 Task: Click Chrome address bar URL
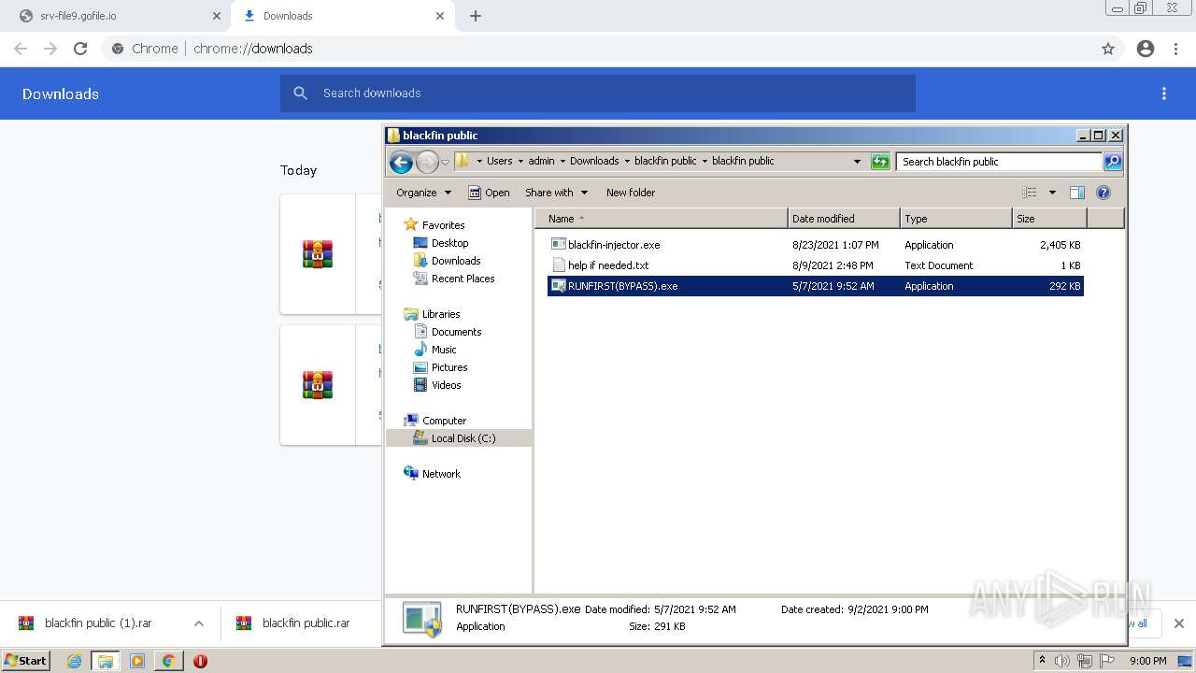tap(253, 49)
